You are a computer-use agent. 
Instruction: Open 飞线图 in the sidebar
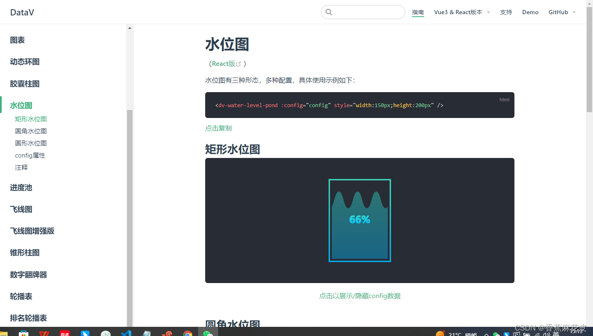click(21, 209)
